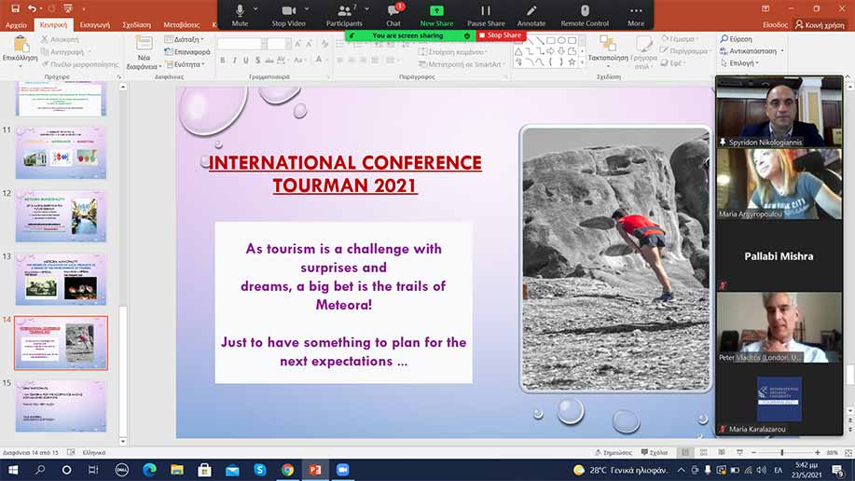
Task: Open Section (Ενότητα) dropdown
Action: (186, 64)
